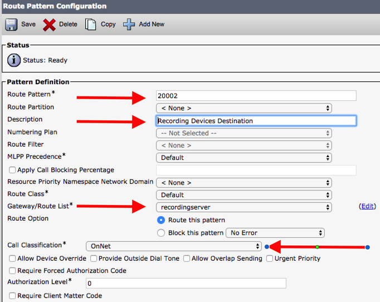380x302 pixels.
Task: Select Route this pattern radio button
Action: [x=162, y=220]
